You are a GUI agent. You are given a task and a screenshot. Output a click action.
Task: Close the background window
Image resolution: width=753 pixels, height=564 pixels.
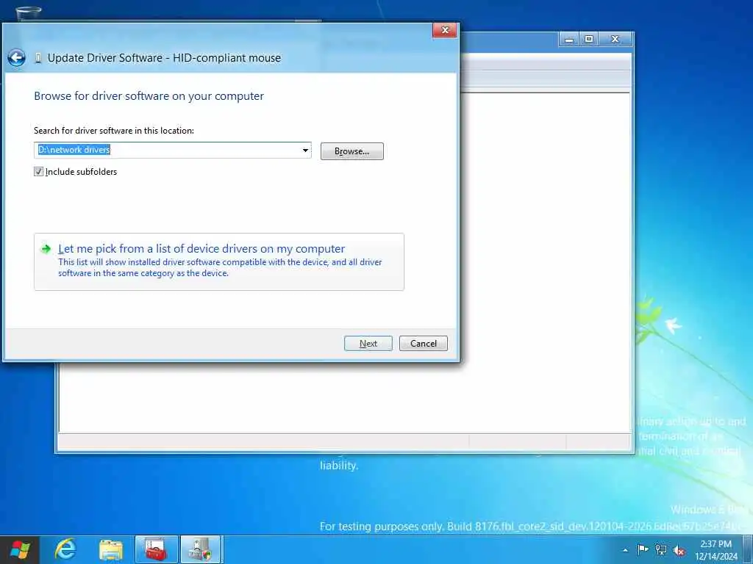[x=615, y=40]
